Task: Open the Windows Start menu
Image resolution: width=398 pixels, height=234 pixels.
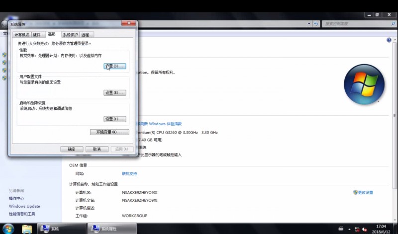Action: pyautogui.click(x=8, y=229)
